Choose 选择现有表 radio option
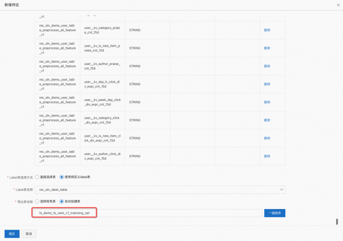This screenshot has height=241, width=343. [x=37, y=201]
